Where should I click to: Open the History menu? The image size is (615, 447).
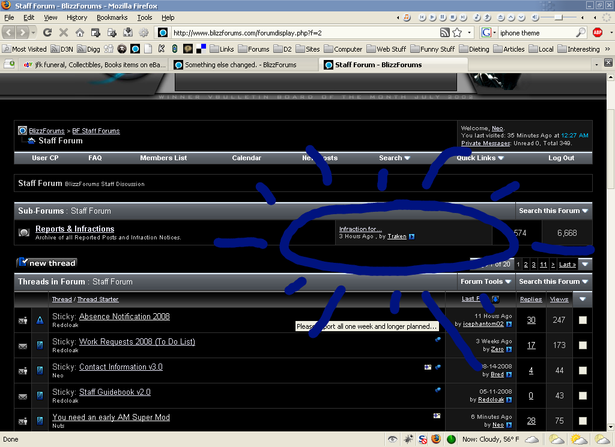click(x=77, y=17)
